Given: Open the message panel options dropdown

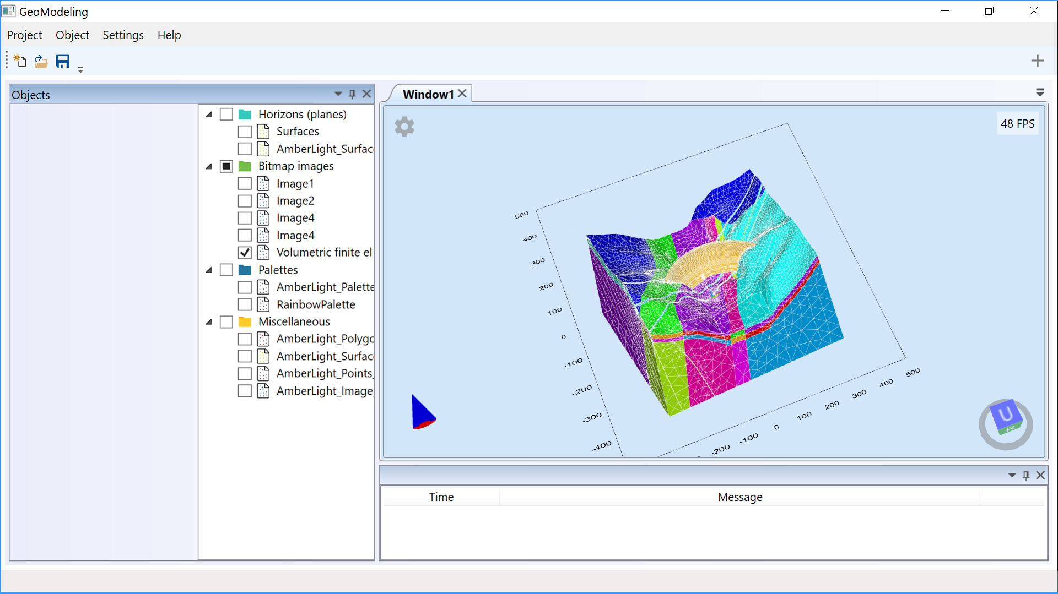Looking at the screenshot, I should coord(1012,475).
